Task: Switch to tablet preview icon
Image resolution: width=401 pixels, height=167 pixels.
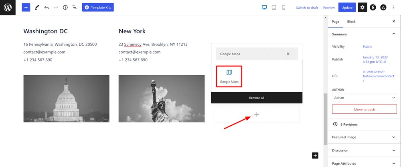Action: click(x=274, y=7)
